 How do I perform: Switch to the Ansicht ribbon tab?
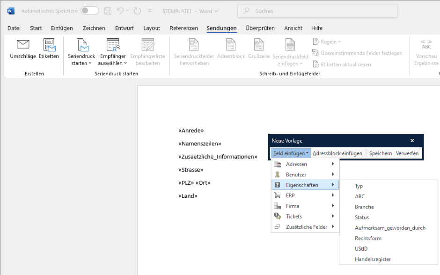[x=293, y=28]
